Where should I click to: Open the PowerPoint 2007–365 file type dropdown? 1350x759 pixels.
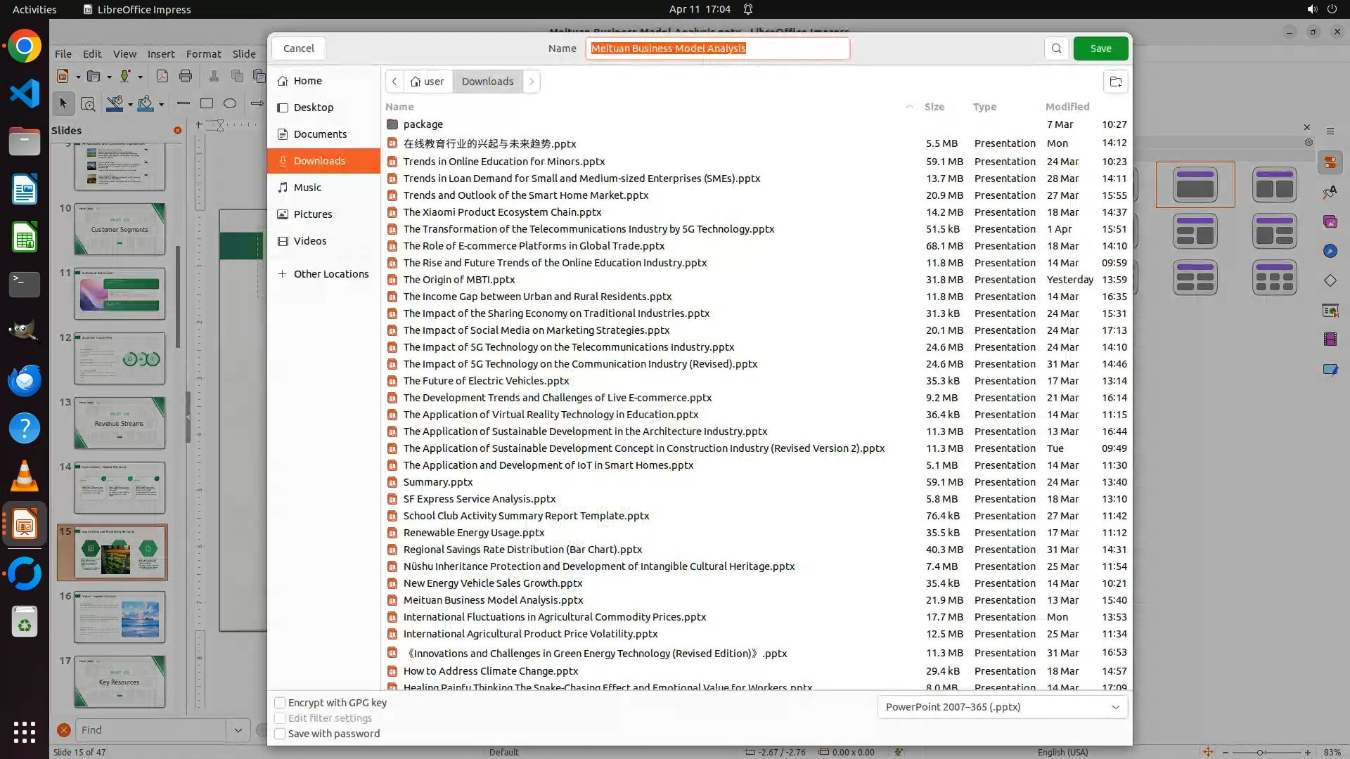[x=1002, y=707]
